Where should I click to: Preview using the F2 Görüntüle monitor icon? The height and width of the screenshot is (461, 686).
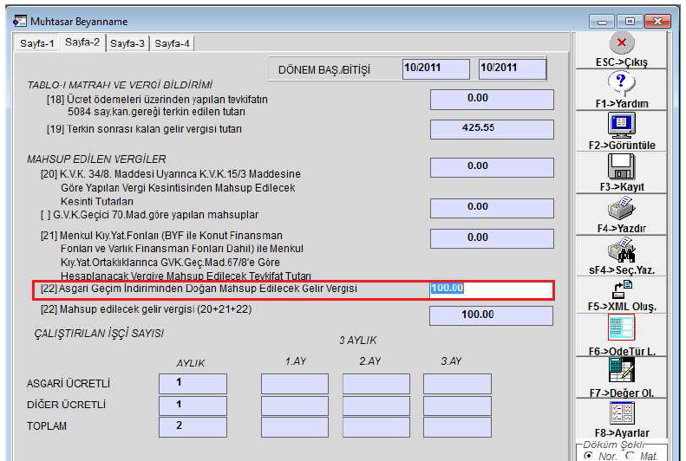[623, 125]
